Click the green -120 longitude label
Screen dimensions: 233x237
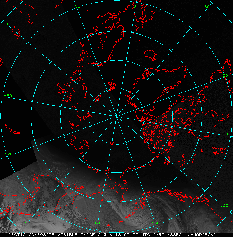click(x=7, y=154)
